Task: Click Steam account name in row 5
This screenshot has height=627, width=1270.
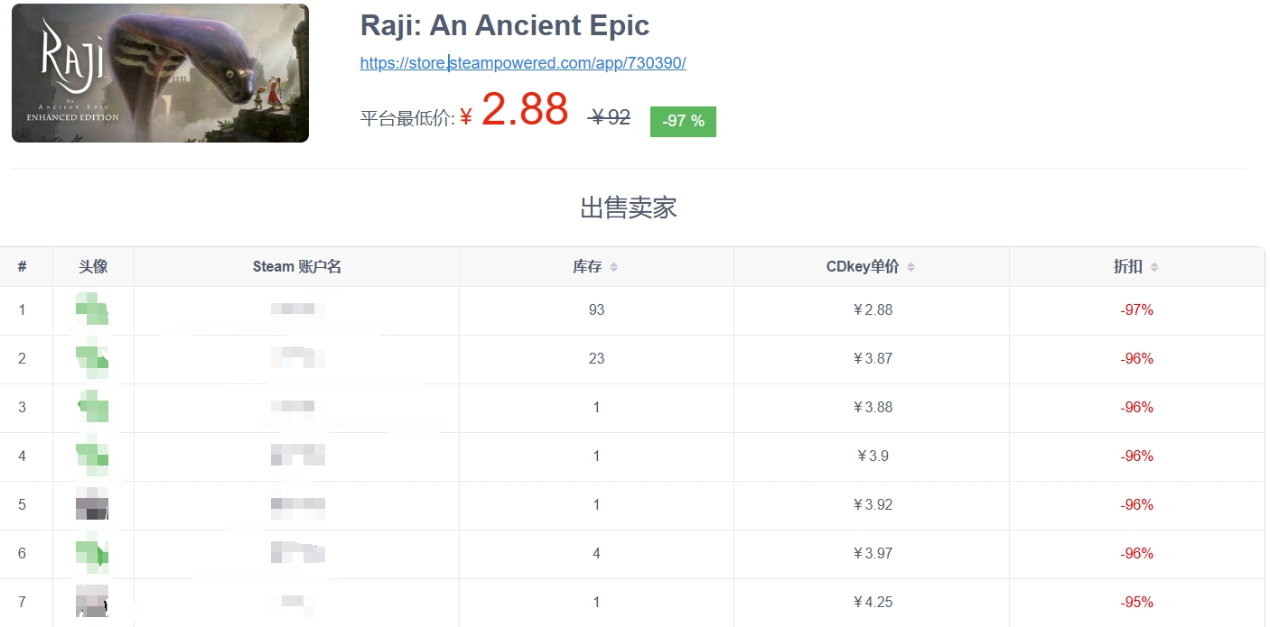Action: tap(297, 504)
